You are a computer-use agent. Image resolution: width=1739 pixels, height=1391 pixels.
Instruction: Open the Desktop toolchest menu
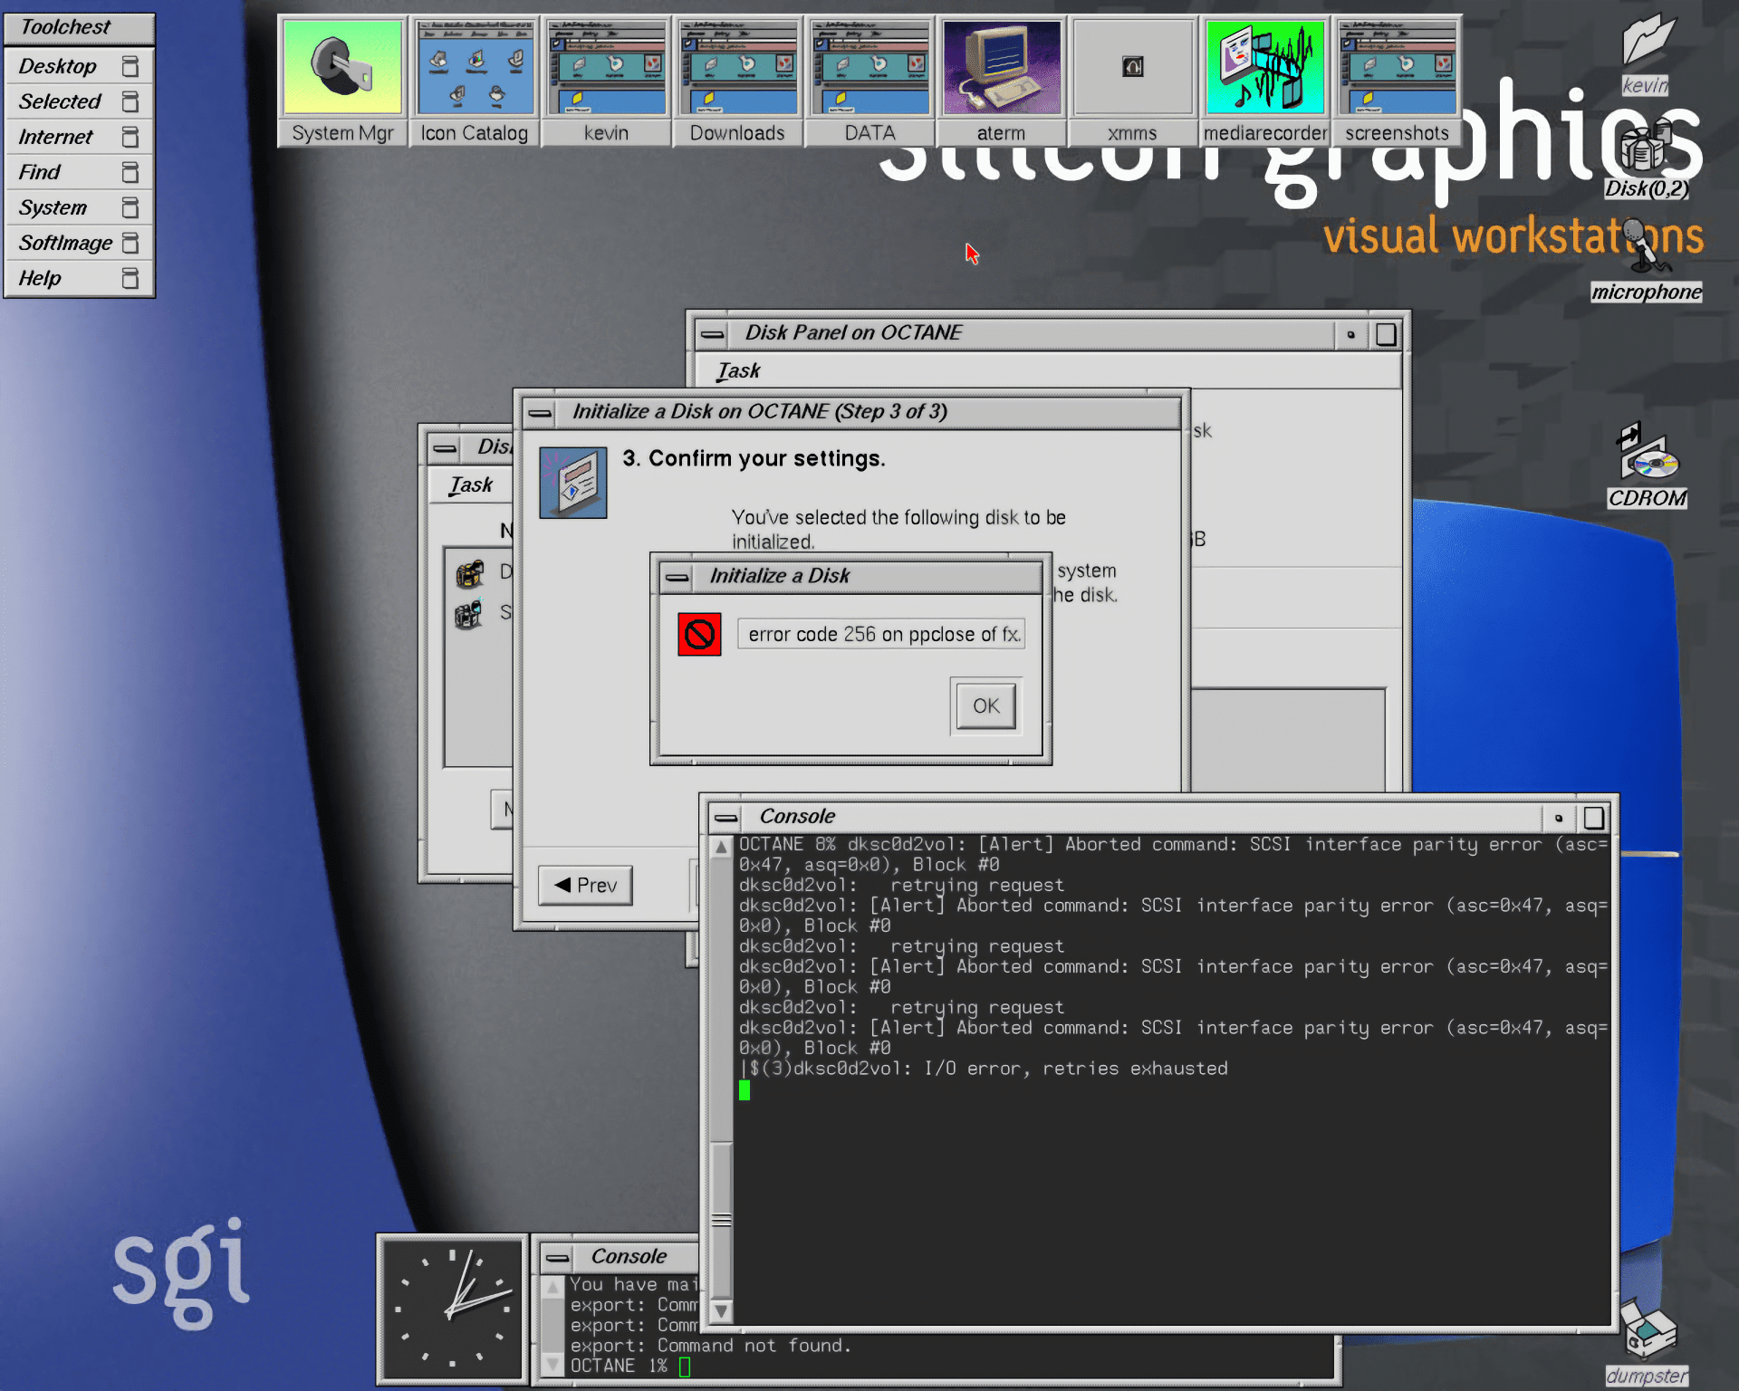pyautogui.click(x=79, y=66)
